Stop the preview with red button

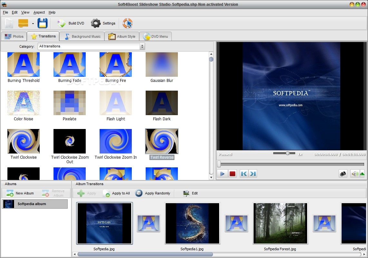[x=232, y=174]
